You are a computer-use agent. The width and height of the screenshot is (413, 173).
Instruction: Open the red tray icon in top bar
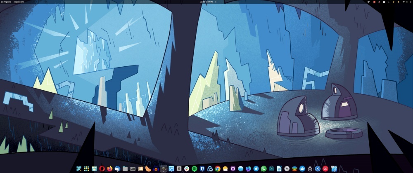point(374,2)
